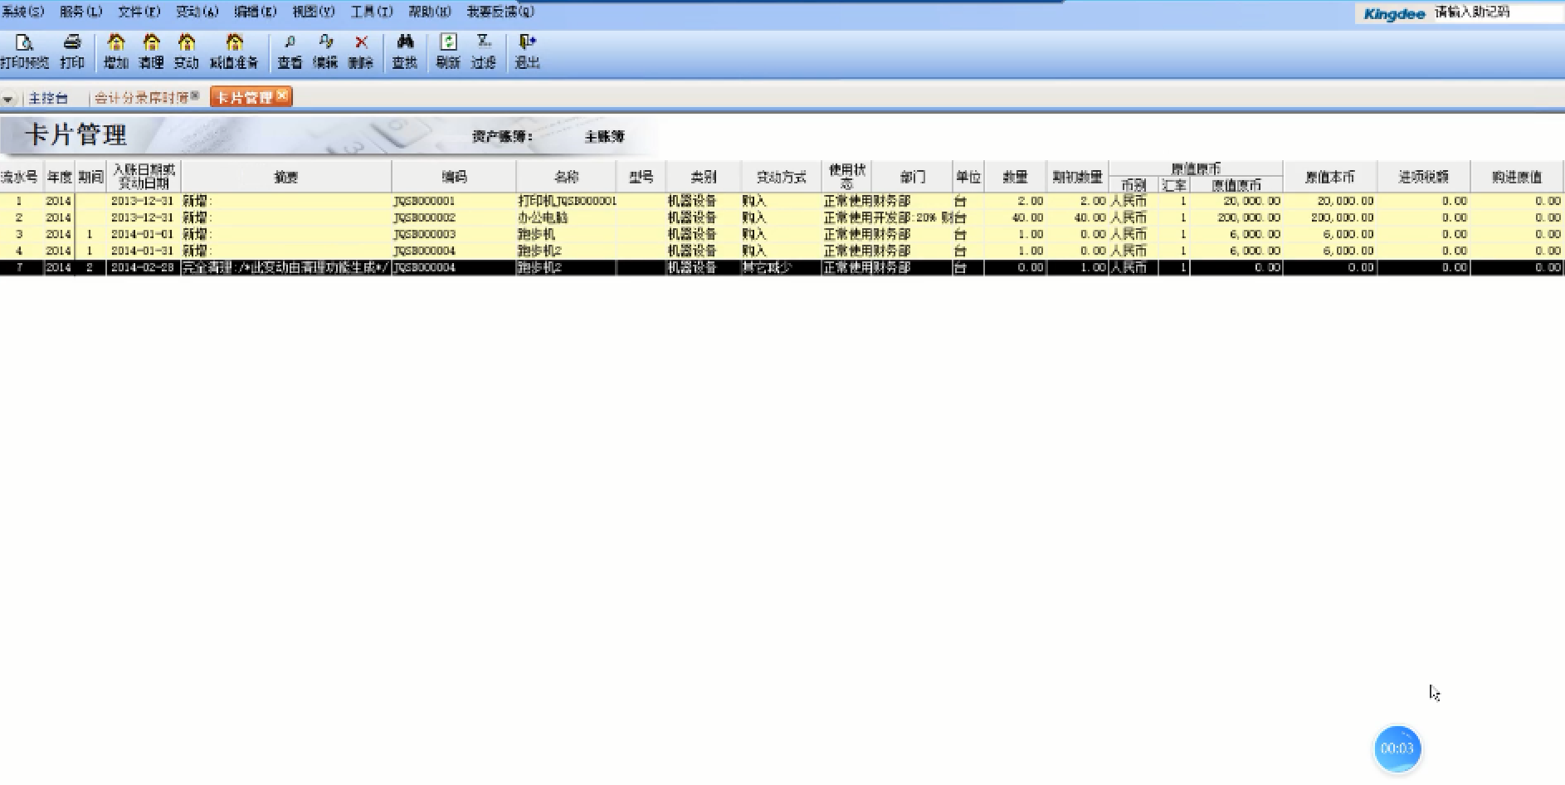Screen dimensions: 1565x785
Task: Click the 查找 binoculars search icon
Action: click(405, 51)
